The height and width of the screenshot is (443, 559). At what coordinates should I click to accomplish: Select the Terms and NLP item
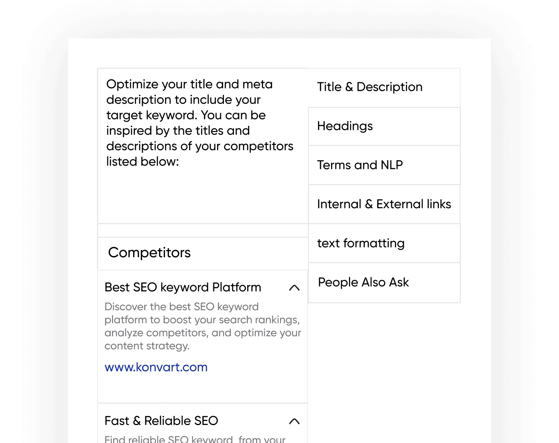pyautogui.click(x=360, y=165)
